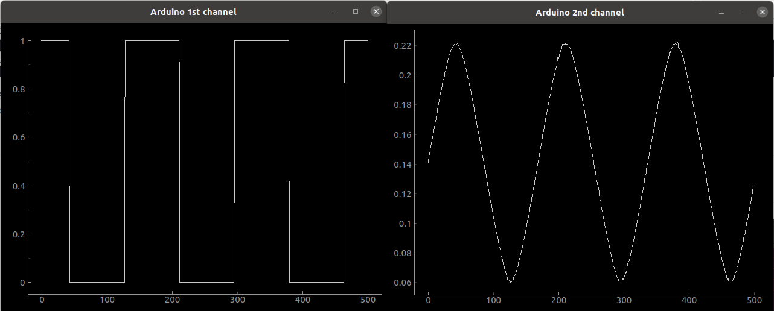Select x-axis tick 300 in 1st channel plot
Screen dimensions: 774x311
click(x=237, y=300)
